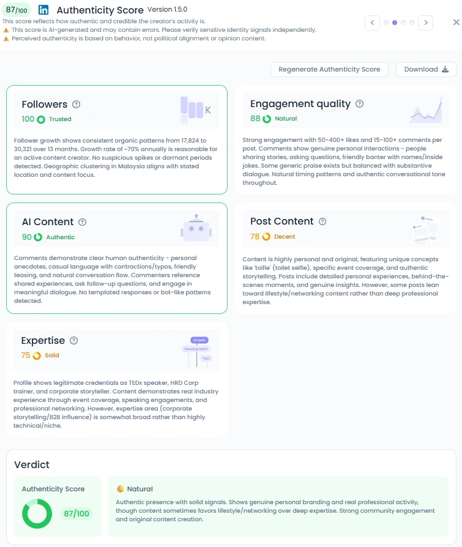The height and width of the screenshot is (547, 462).
Task: Select the fourth pagination dot
Action: 412,23
